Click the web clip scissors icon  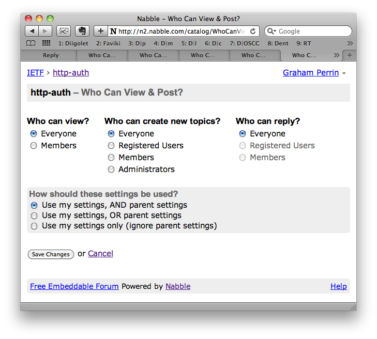pos(64,31)
